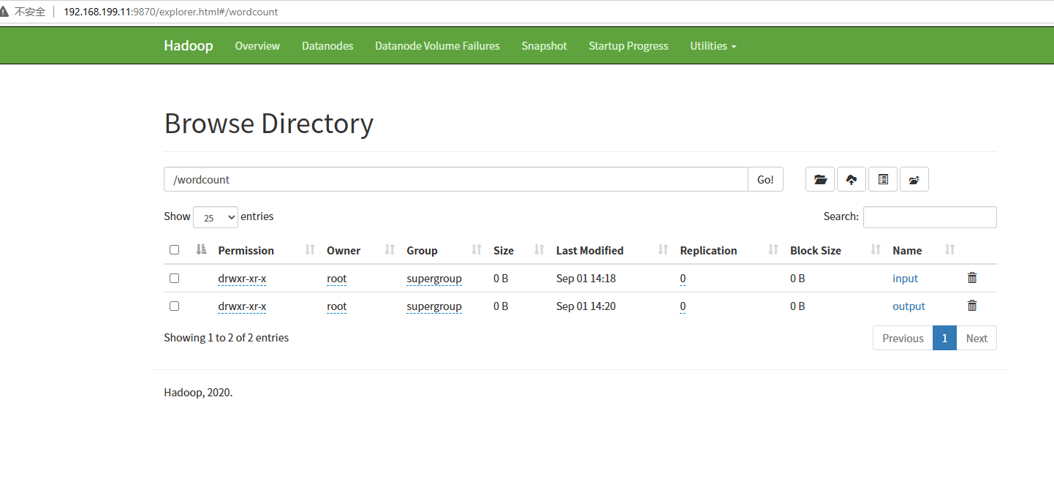Click the trash icon beside output folder
The width and height of the screenshot is (1054, 487).
[971, 306]
